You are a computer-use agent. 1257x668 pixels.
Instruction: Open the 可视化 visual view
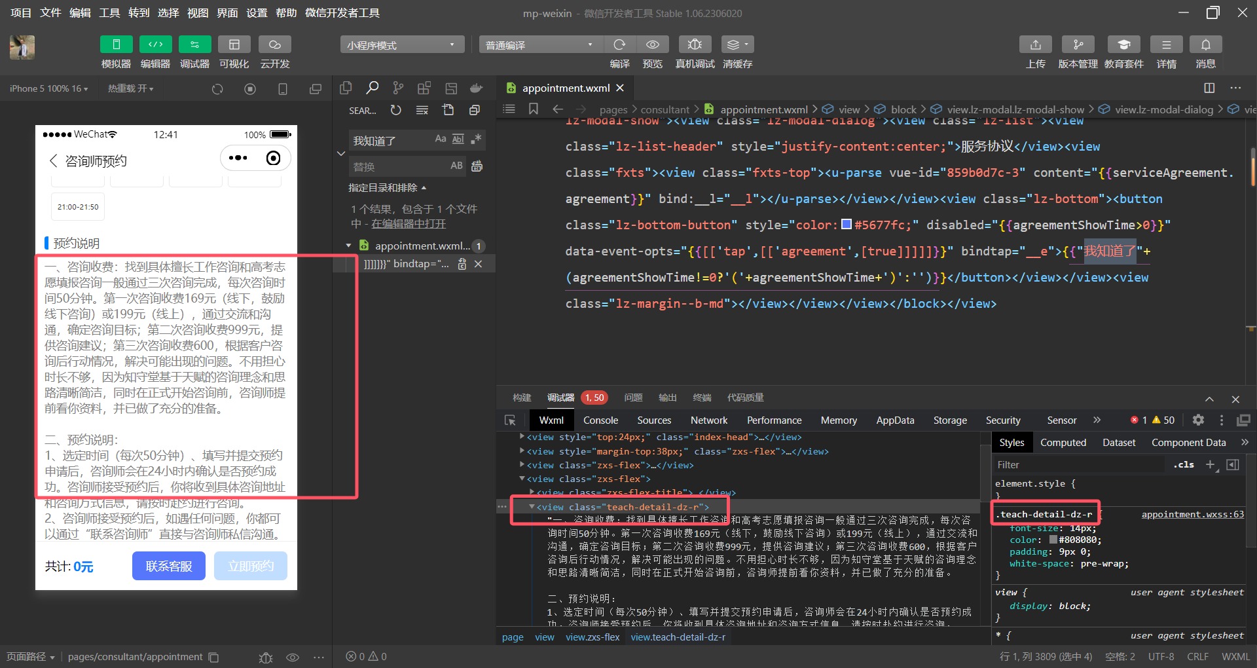(234, 45)
